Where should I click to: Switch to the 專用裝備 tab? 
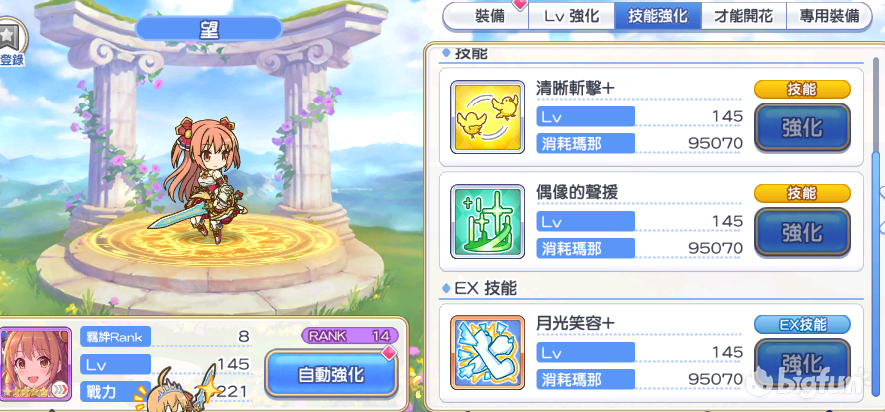tap(829, 16)
